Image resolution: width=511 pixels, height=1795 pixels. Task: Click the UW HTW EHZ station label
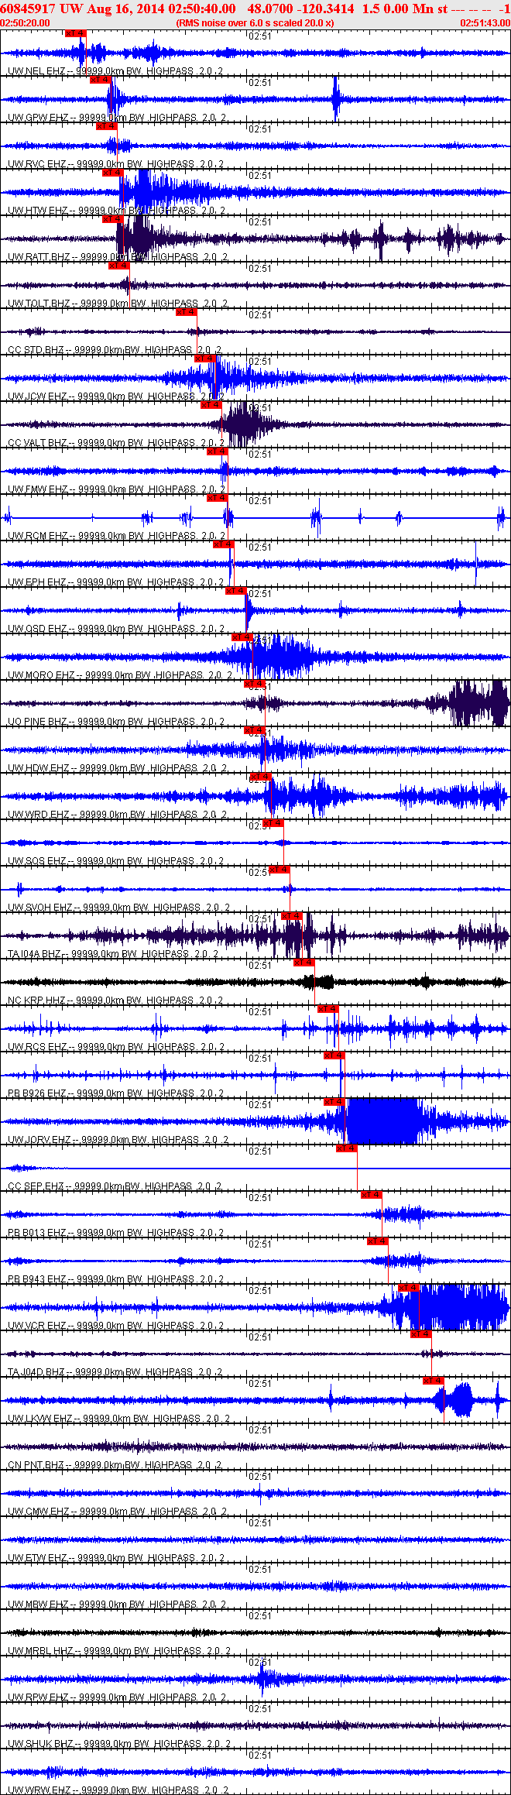pyautogui.click(x=36, y=211)
